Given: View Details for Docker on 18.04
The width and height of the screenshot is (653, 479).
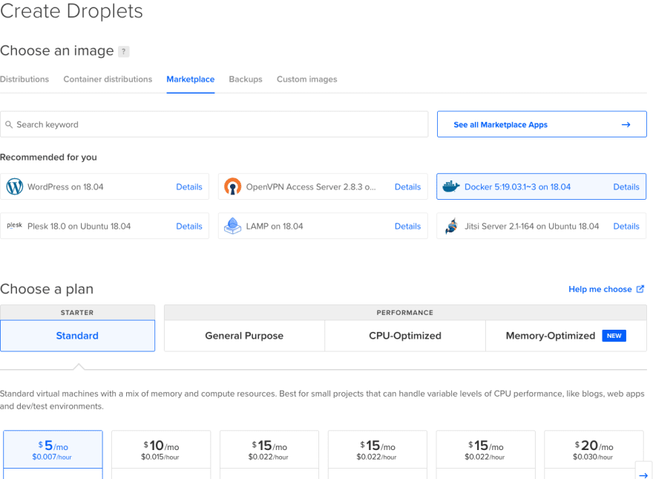Looking at the screenshot, I should pos(626,186).
